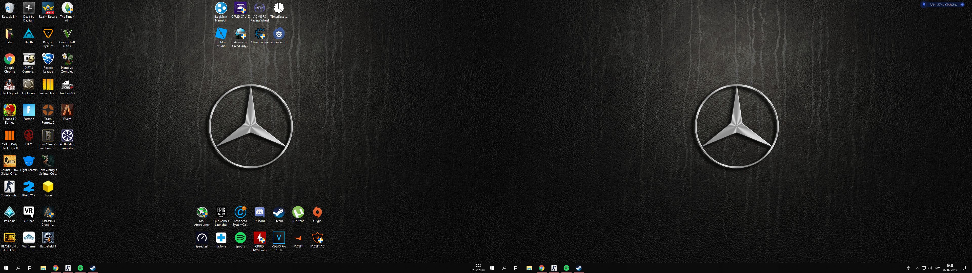The width and height of the screenshot is (972, 273).
Task: Click the rocket boost icon on RAM widget
Action: pyautogui.click(x=923, y=5)
